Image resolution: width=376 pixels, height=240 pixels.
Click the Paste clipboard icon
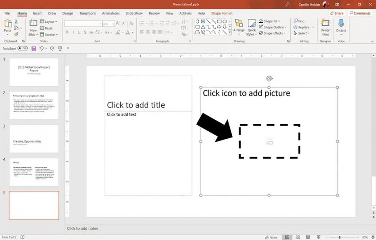(x=8, y=23)
